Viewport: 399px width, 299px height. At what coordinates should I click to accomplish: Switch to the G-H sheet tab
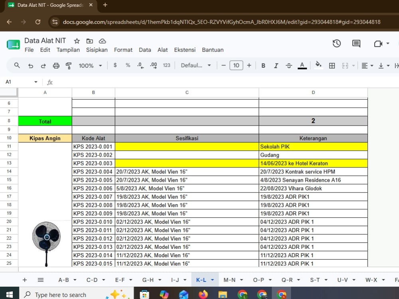click(x=148, y=280)
